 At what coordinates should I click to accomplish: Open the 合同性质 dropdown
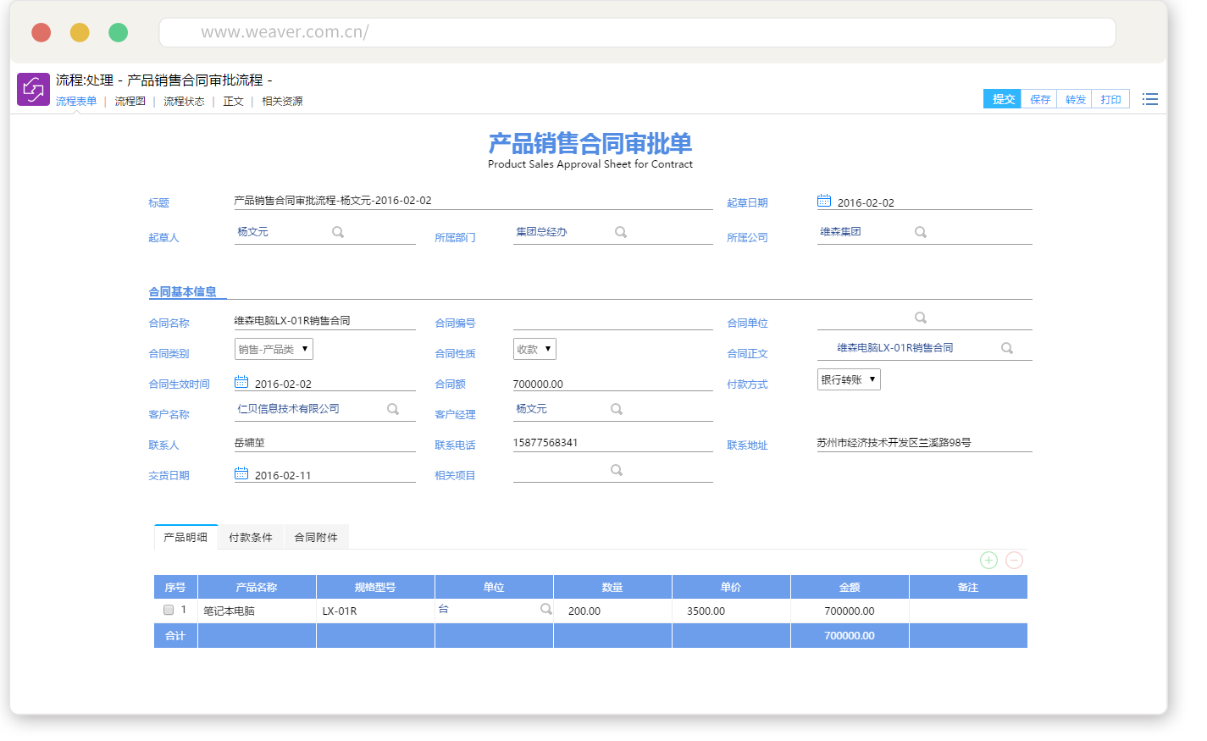[x=534, y=350]
